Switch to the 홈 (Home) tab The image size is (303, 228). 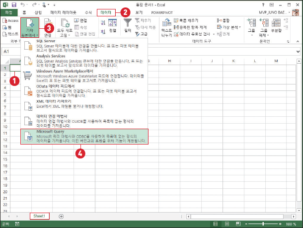24,12
